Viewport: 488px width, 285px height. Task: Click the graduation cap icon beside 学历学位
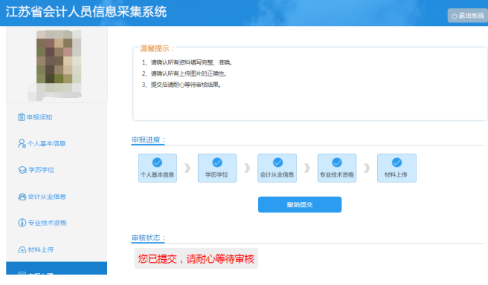point(22,170)
